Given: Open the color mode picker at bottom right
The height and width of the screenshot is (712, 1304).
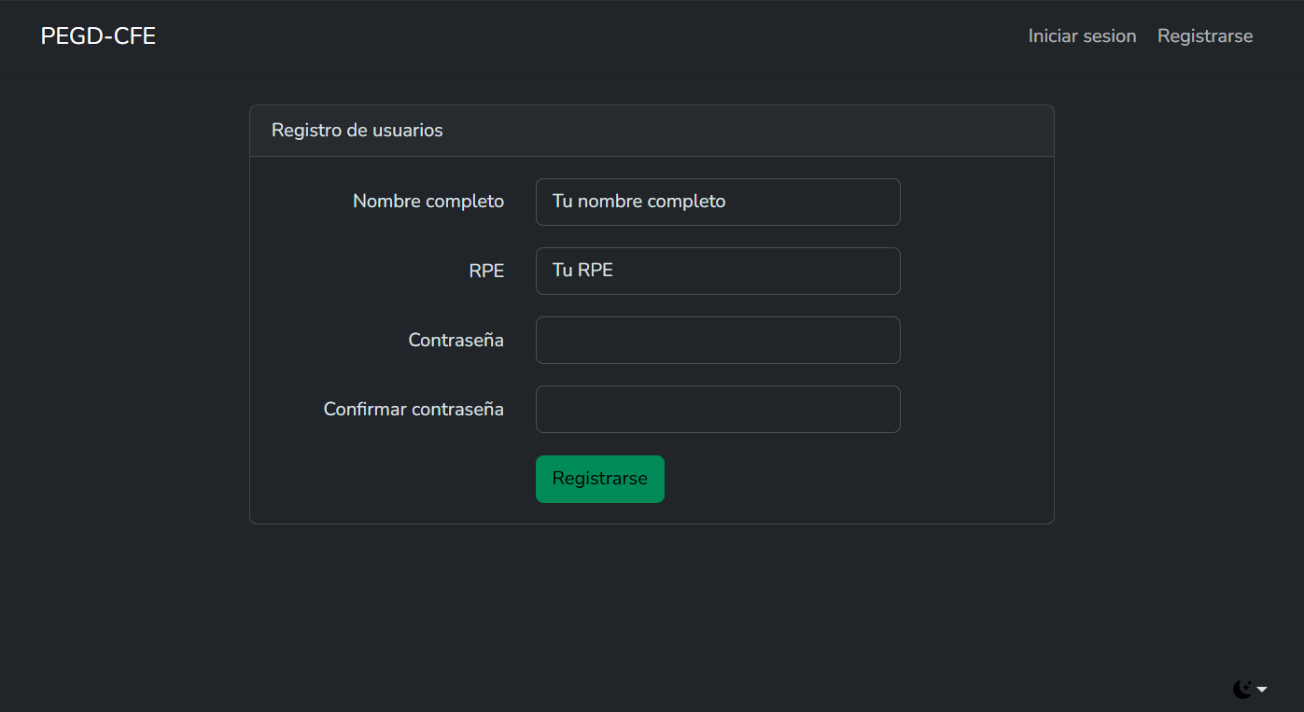Looking at the screenshot, I should coord(1252,688).
